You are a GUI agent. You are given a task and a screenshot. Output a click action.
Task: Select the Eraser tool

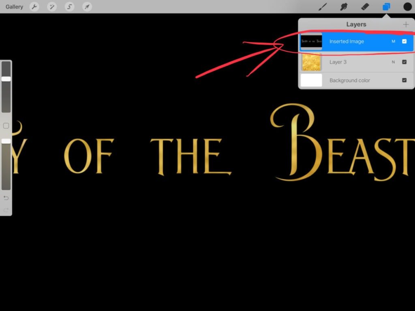coord(365,7)
